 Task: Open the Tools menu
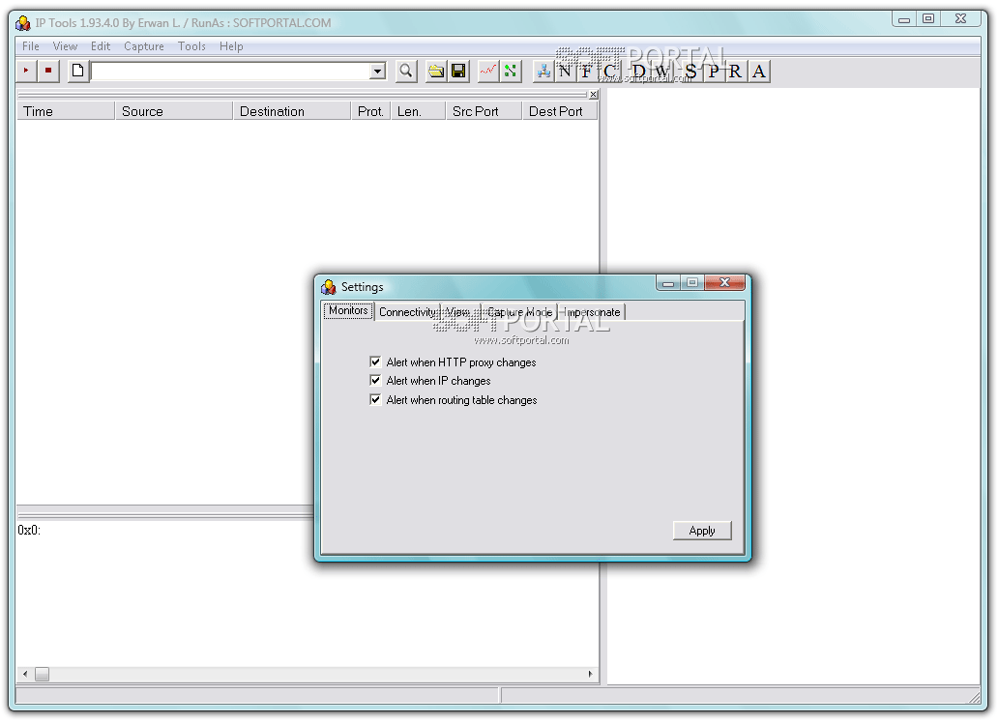[x=191, y=45]
